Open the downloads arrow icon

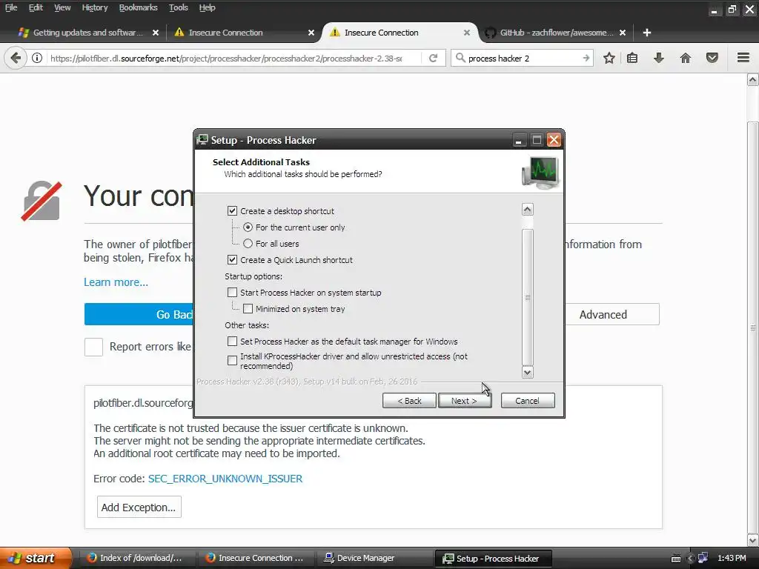(x=658, y=58)
